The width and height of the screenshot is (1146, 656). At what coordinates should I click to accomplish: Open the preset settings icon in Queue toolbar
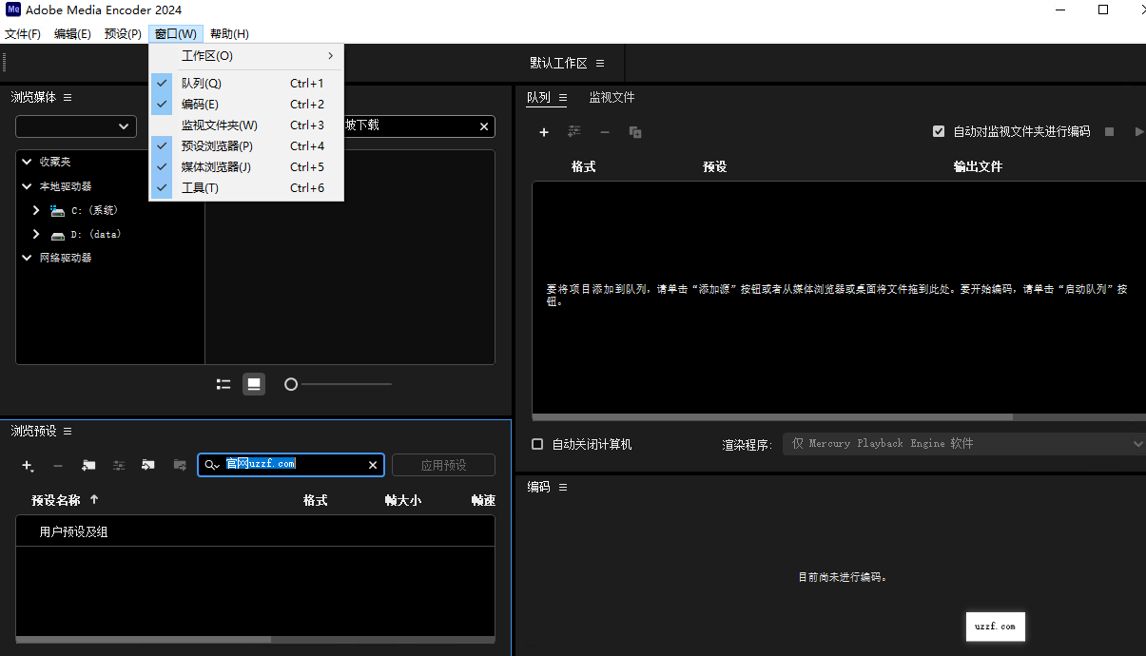(x=573, y=132)
